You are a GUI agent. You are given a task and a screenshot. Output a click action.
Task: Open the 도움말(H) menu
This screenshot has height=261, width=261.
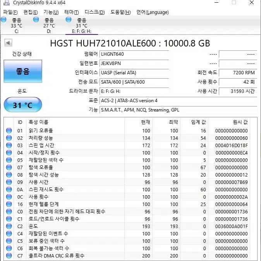tap(120, 12)
